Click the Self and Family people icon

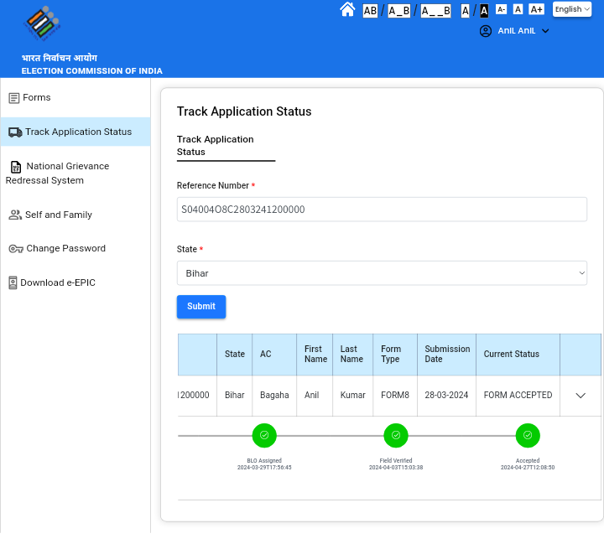[x=15, y=215]
